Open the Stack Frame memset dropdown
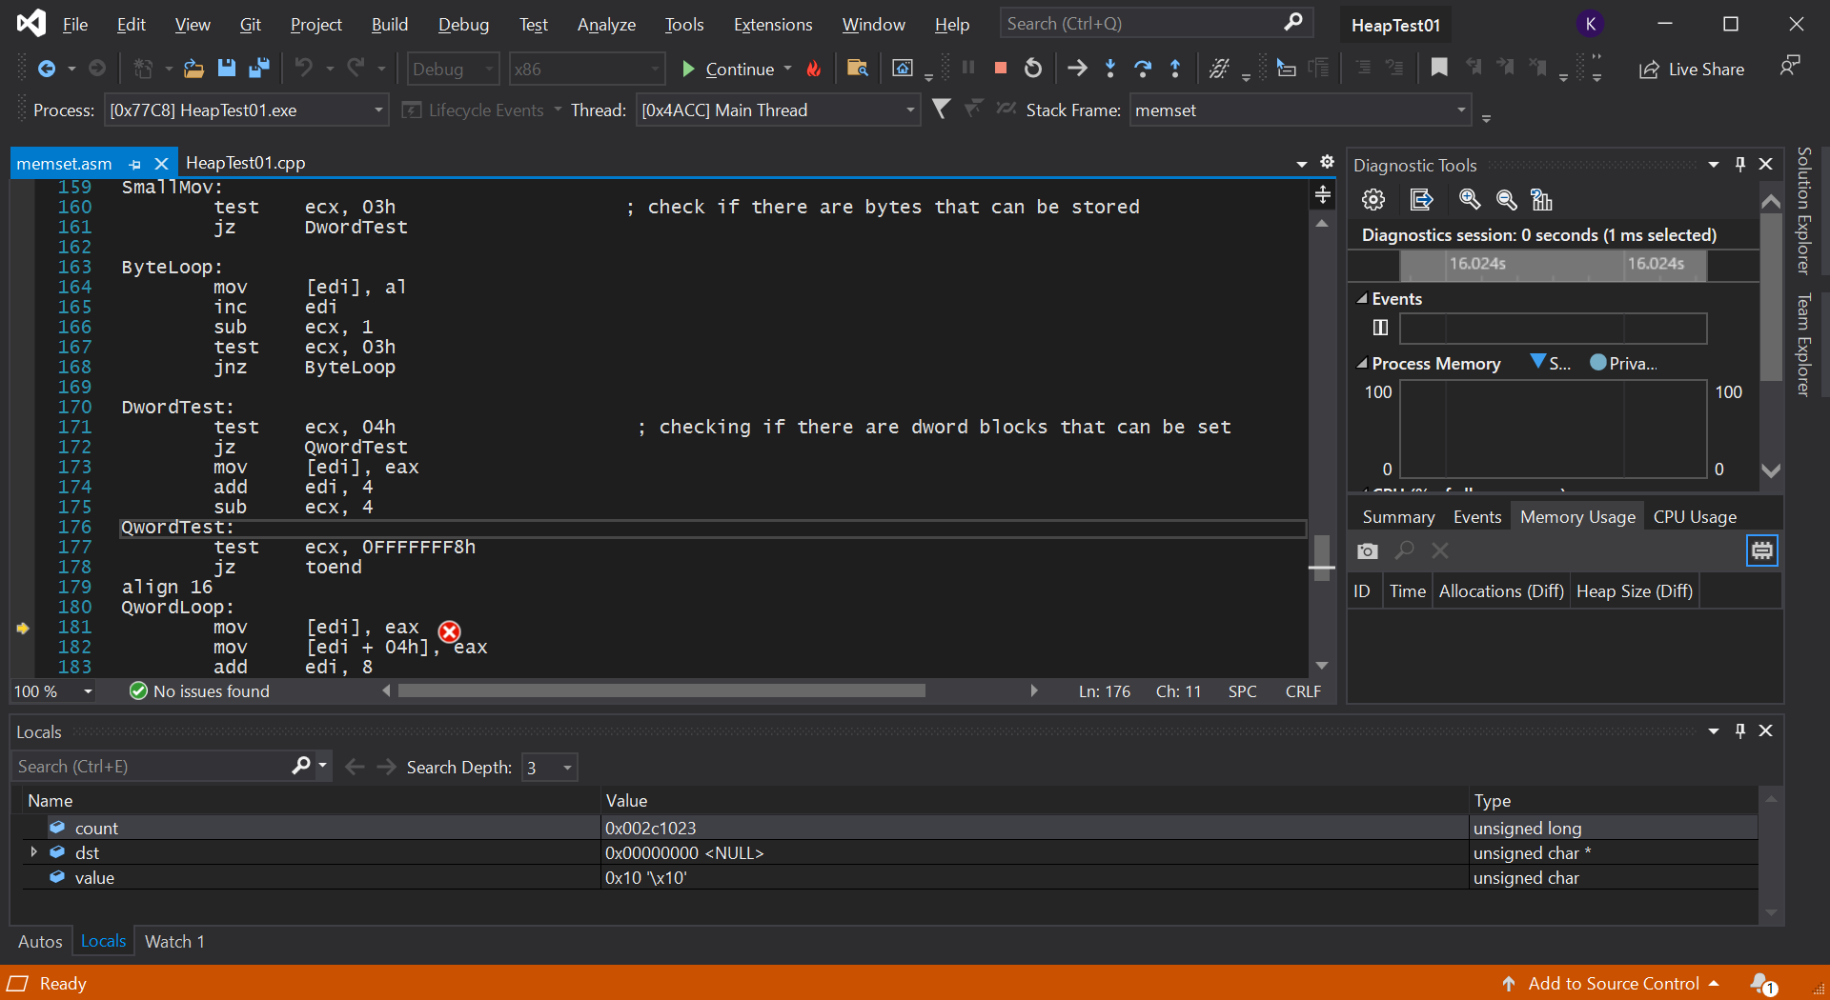 [x=1460, y=110]
